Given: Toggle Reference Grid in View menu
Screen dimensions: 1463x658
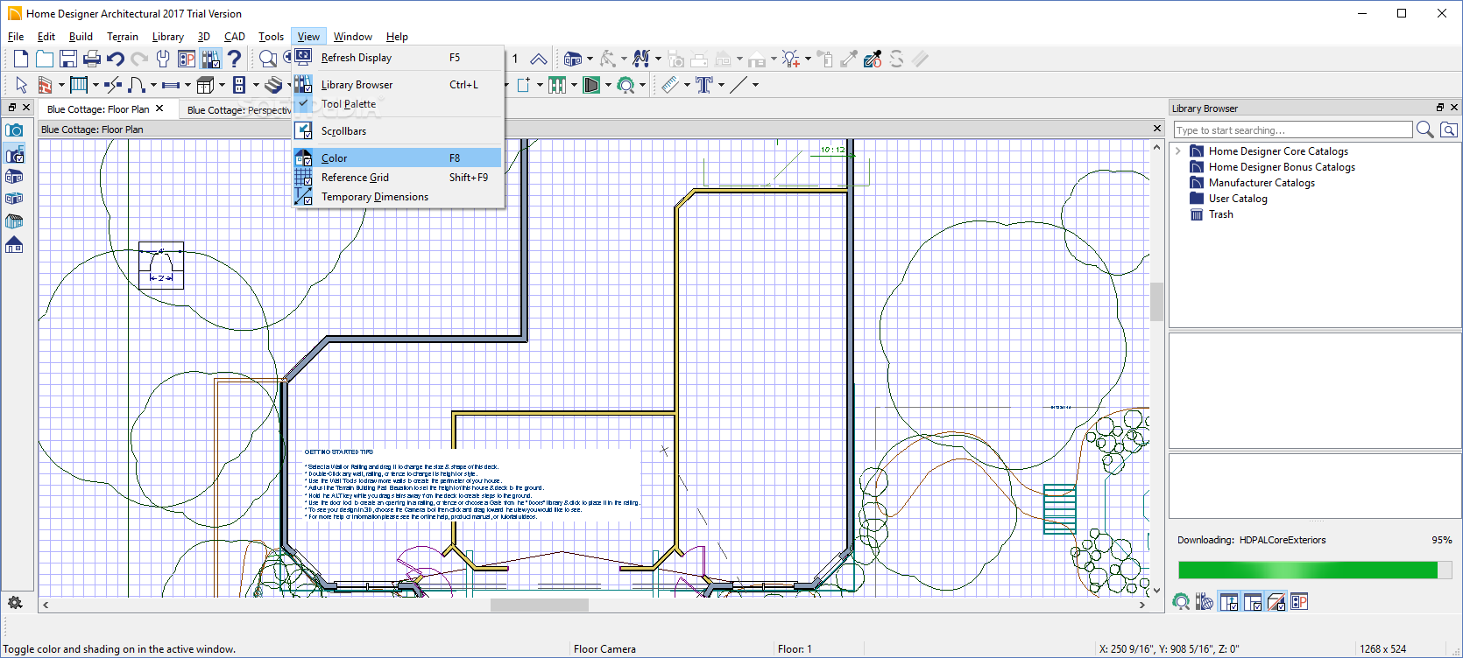Looking at the screenshot, I should pyautogui.click(x=399, y=178).
